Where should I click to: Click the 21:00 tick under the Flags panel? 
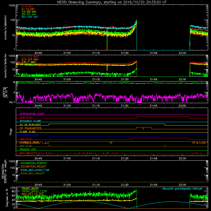point(67,159)
